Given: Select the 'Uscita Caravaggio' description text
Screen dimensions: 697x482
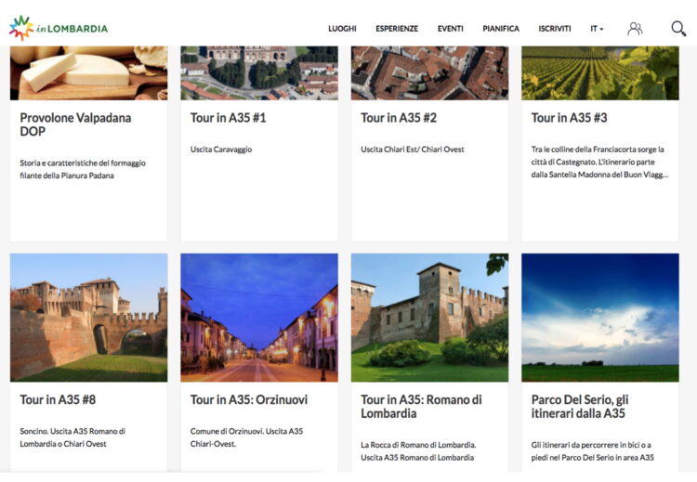Looking at the screenshot, I should tap(221, 150).
